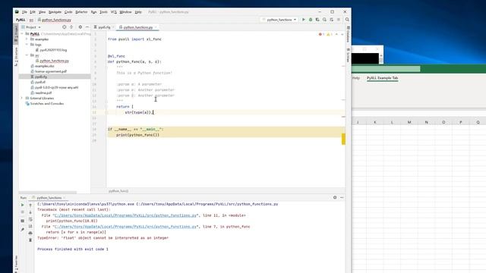This screenshot has width=486, height=273.
Task: Locate the opened file in Project tree
Action: 64,27
